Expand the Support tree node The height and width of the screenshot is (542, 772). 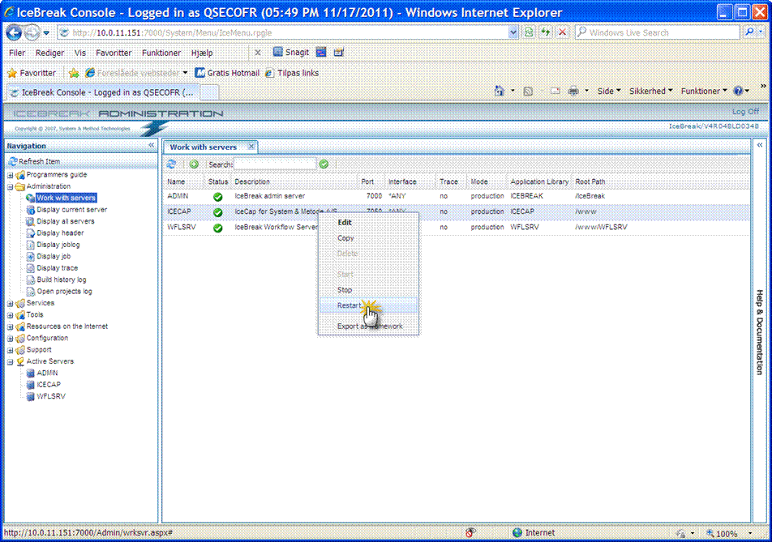pyautogui.click(x=10, y=350)
